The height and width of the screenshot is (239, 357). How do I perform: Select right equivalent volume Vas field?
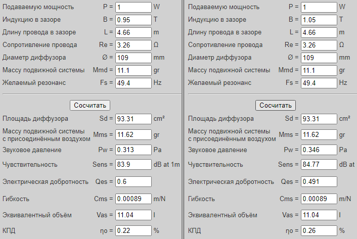(x=319, y=215)
